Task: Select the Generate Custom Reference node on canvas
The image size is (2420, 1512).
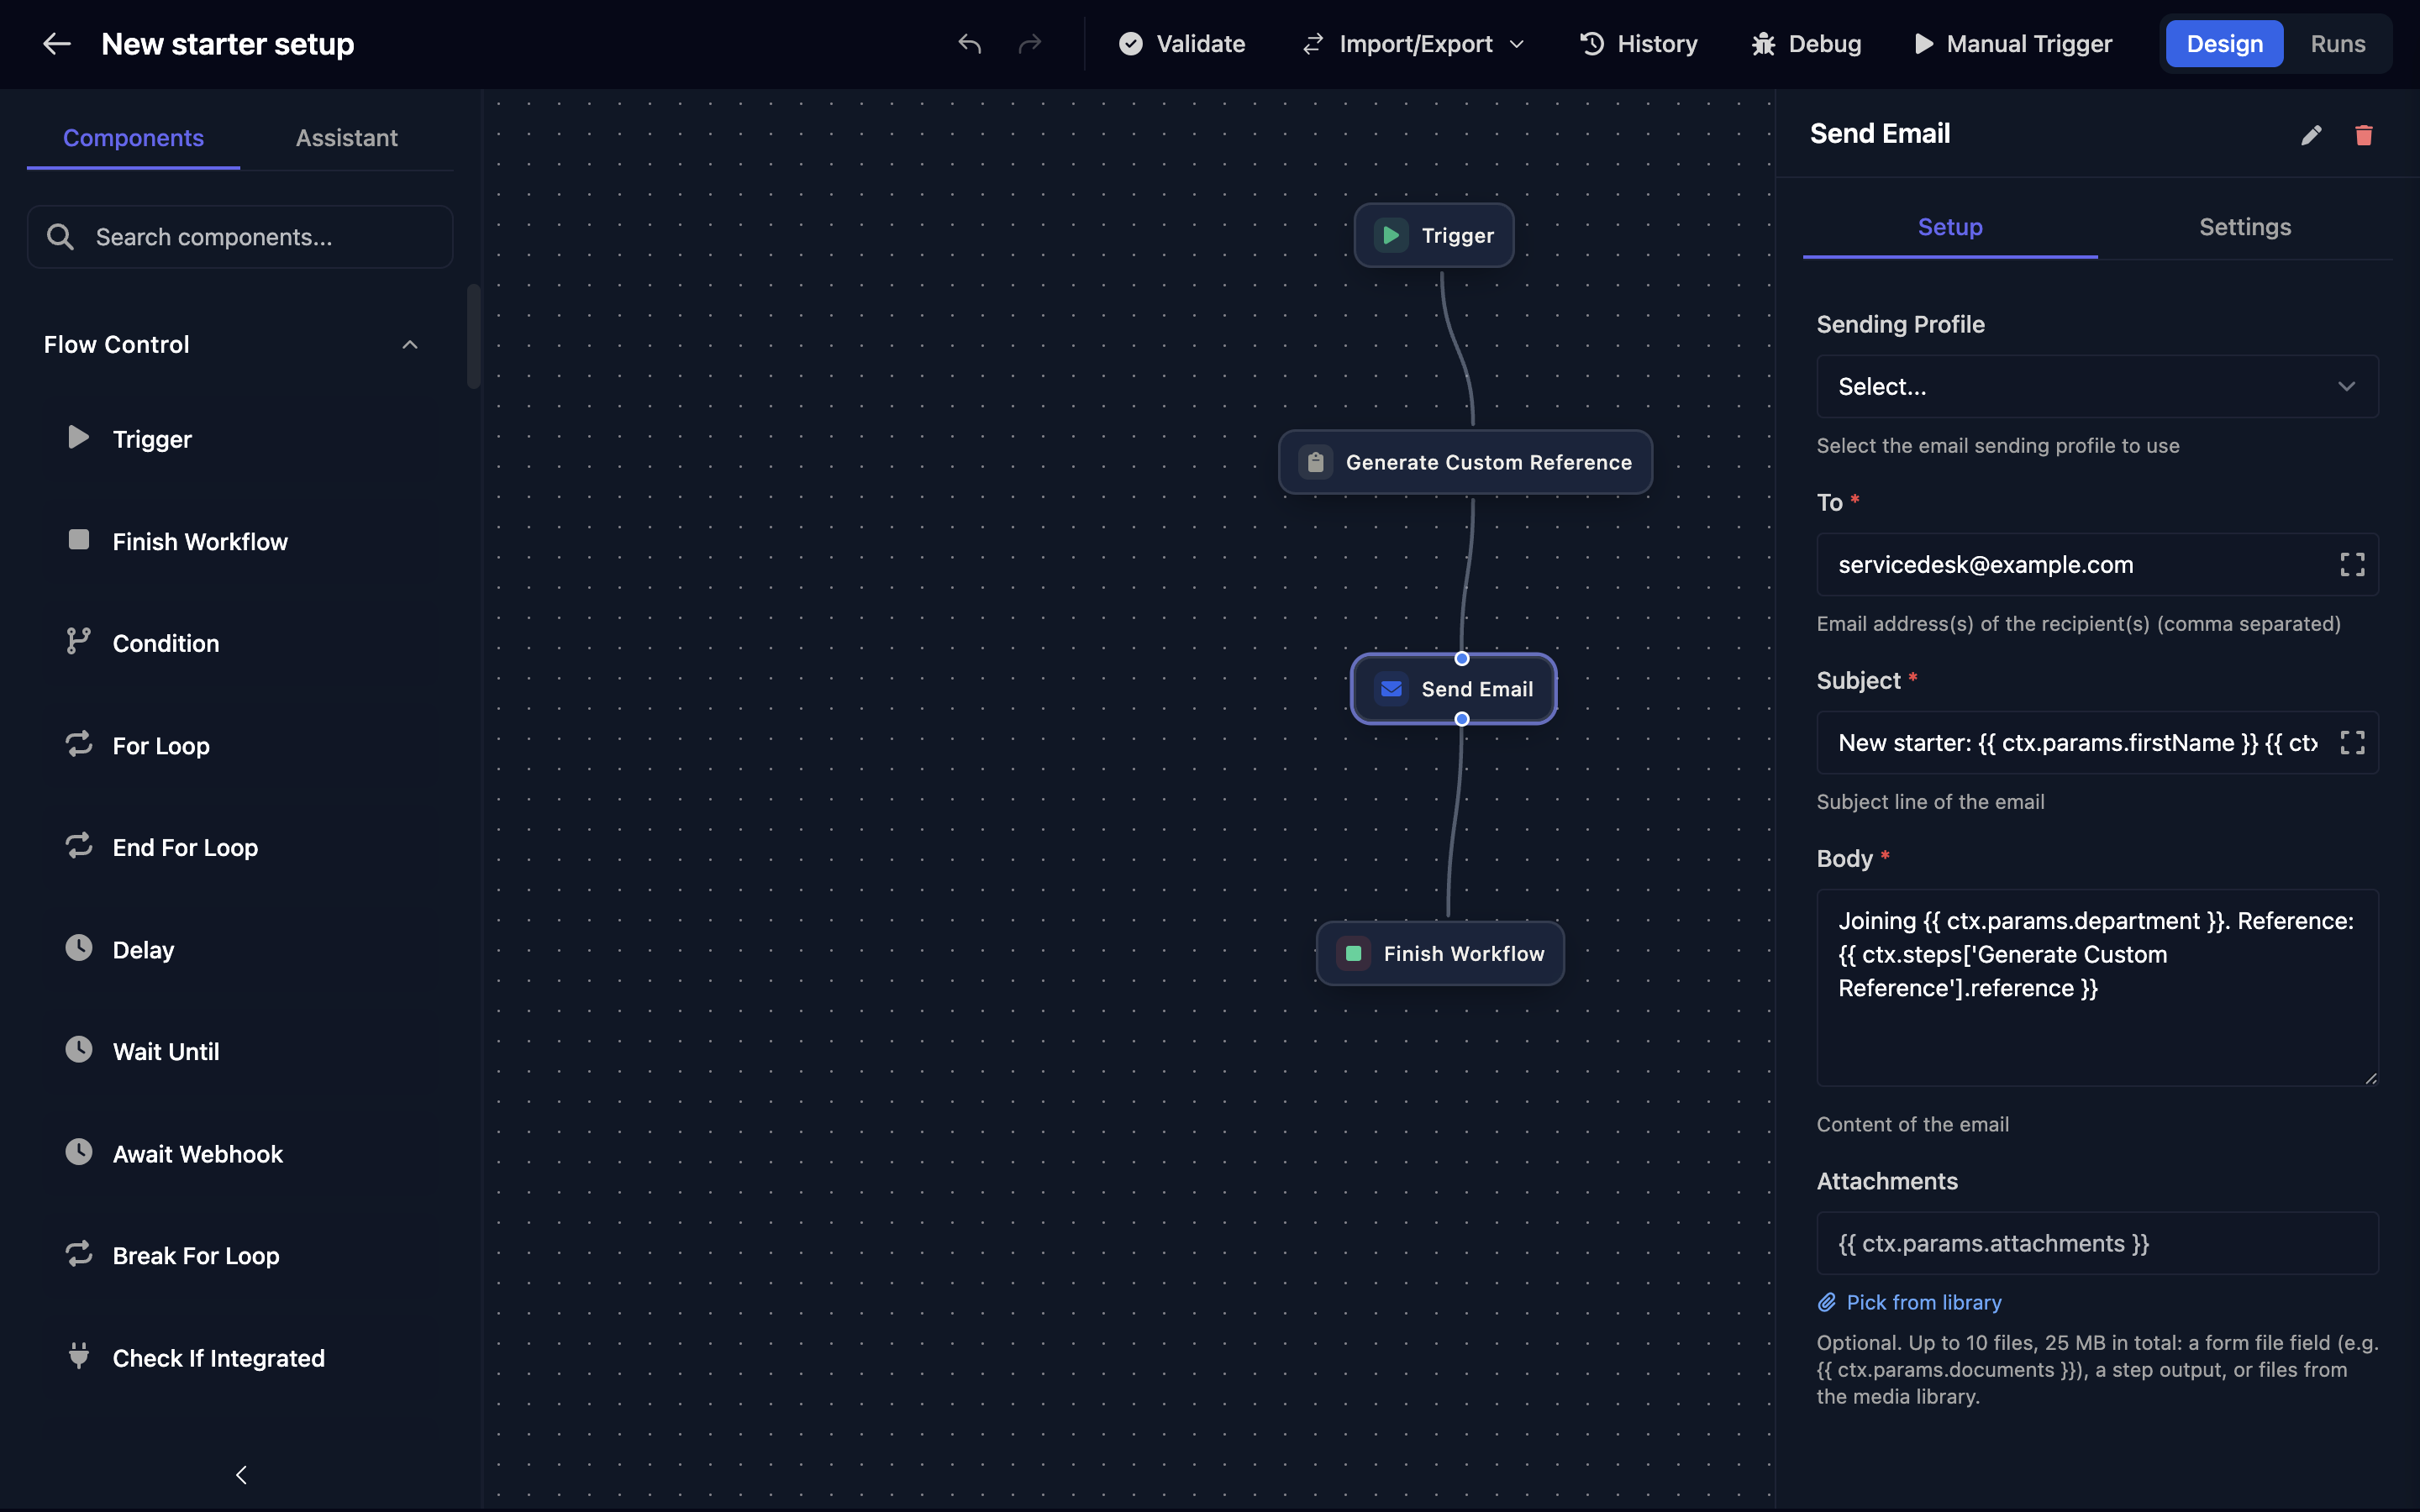Action: coord(1465,462)
